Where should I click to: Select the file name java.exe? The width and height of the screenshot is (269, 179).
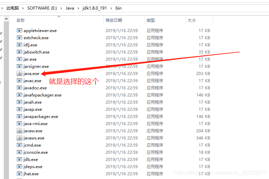pyautogui.click(x=31, y=74)
